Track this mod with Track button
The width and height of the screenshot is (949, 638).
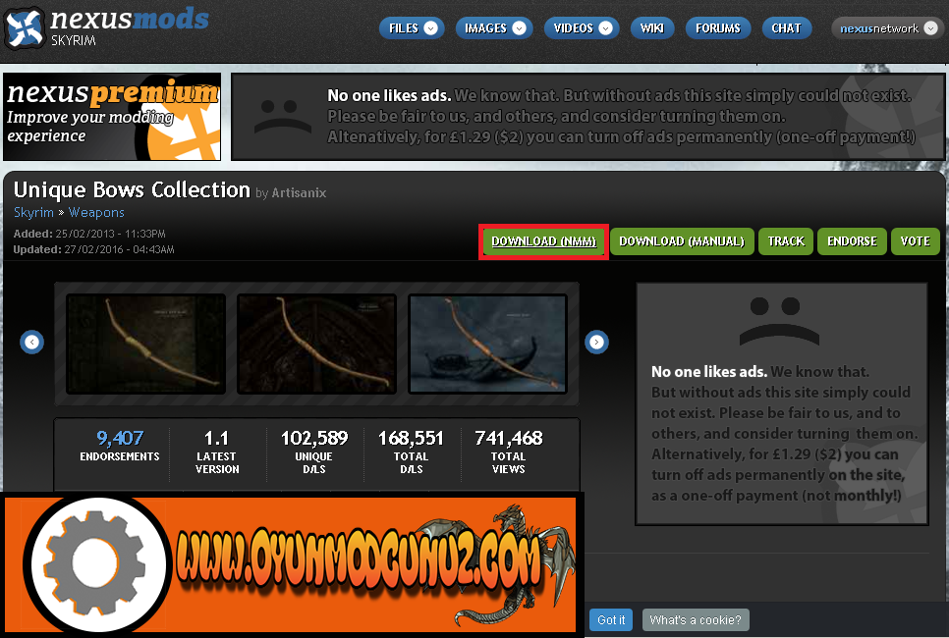pyautogui.click(x=786, y=241)
